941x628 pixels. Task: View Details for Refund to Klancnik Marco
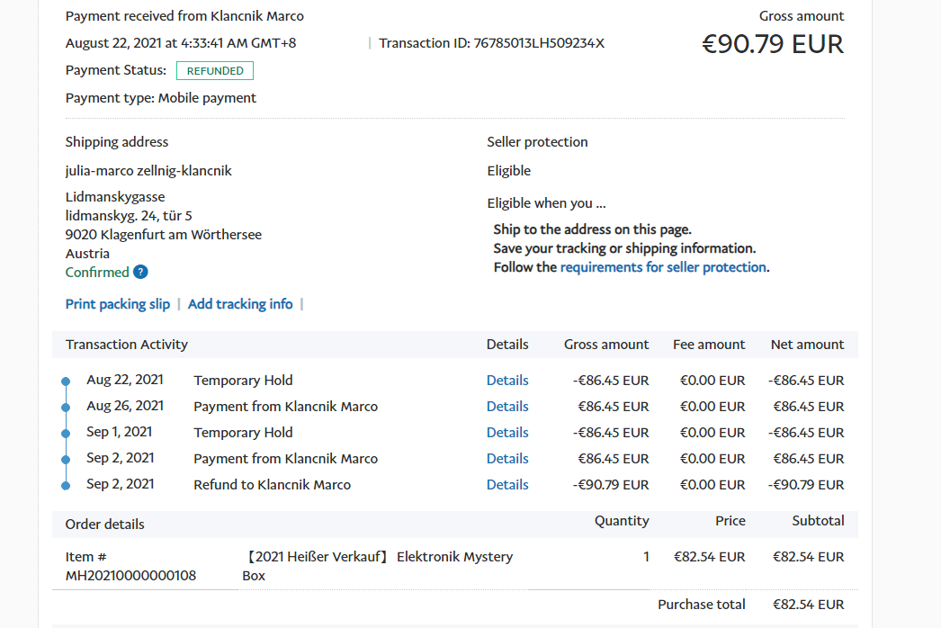507,485
